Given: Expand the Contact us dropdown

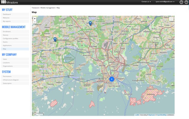Looking at the screenshot, I should point(146,2).
